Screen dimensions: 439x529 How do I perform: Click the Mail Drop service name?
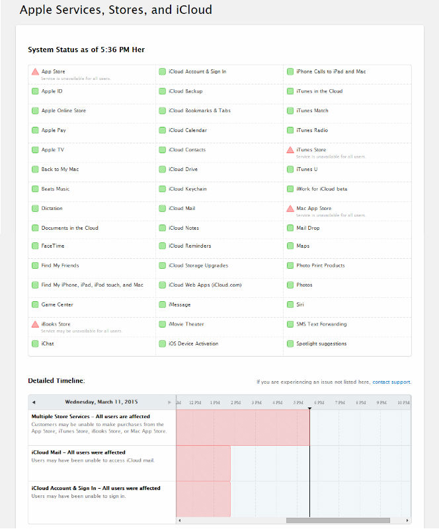click(x=308, y=228)
